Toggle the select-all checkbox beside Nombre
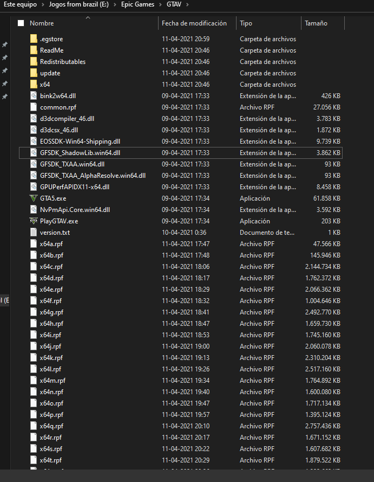This screenshot has width=374, height=482. 21,23
